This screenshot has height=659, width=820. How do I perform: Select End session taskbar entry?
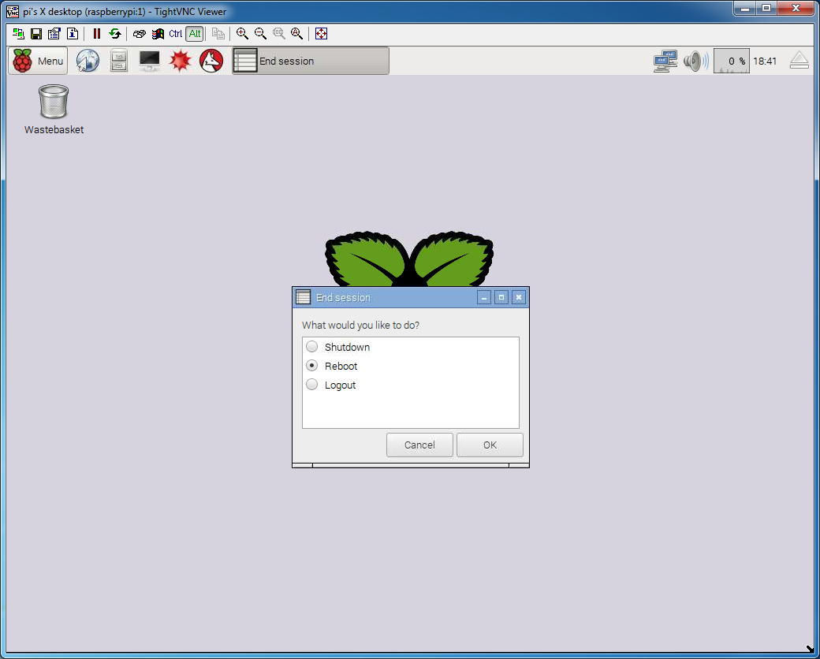(311, 61)
